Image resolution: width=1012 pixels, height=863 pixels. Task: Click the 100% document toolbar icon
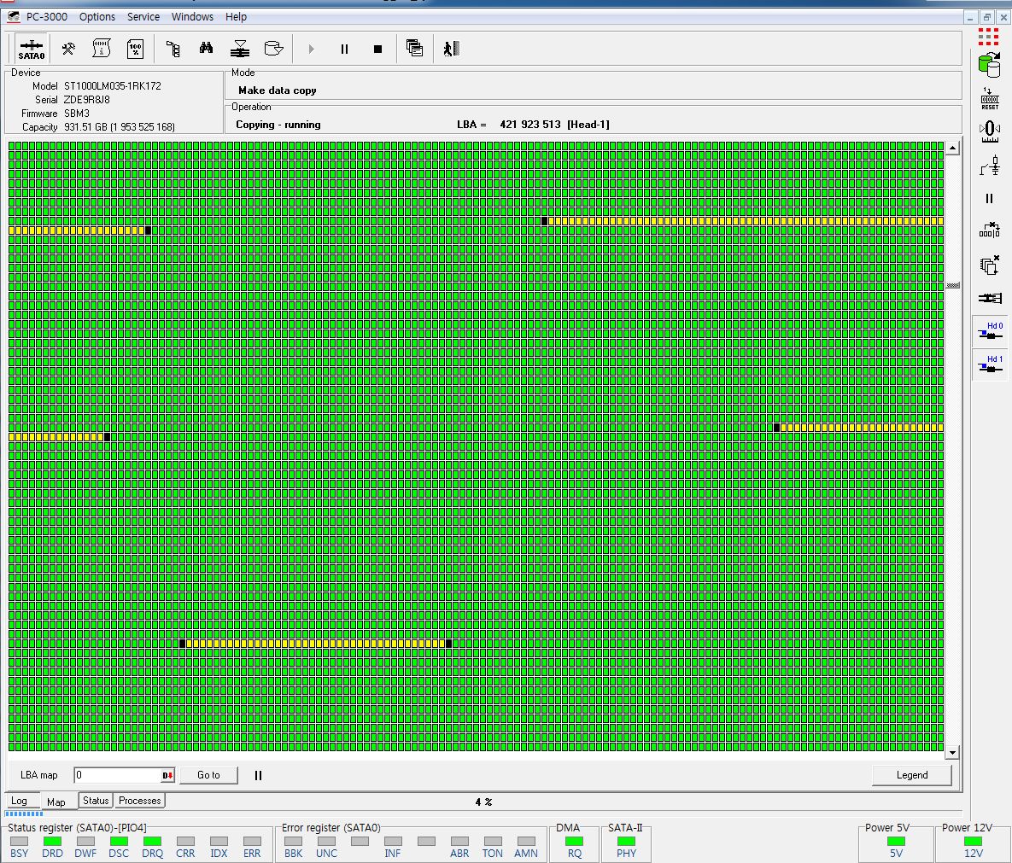tap(135, 49)
